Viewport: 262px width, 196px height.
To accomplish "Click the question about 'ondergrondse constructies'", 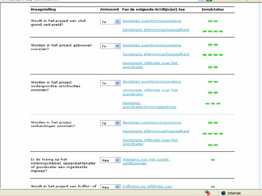I will click(56, 86).
